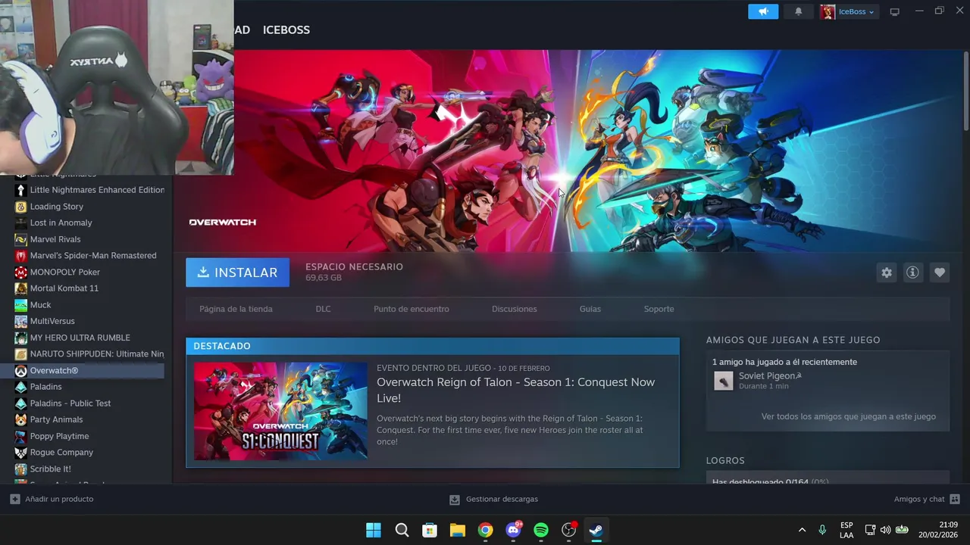Click the Loading Story game icon
The image size is (970, 545).
[x=21, y=207]
